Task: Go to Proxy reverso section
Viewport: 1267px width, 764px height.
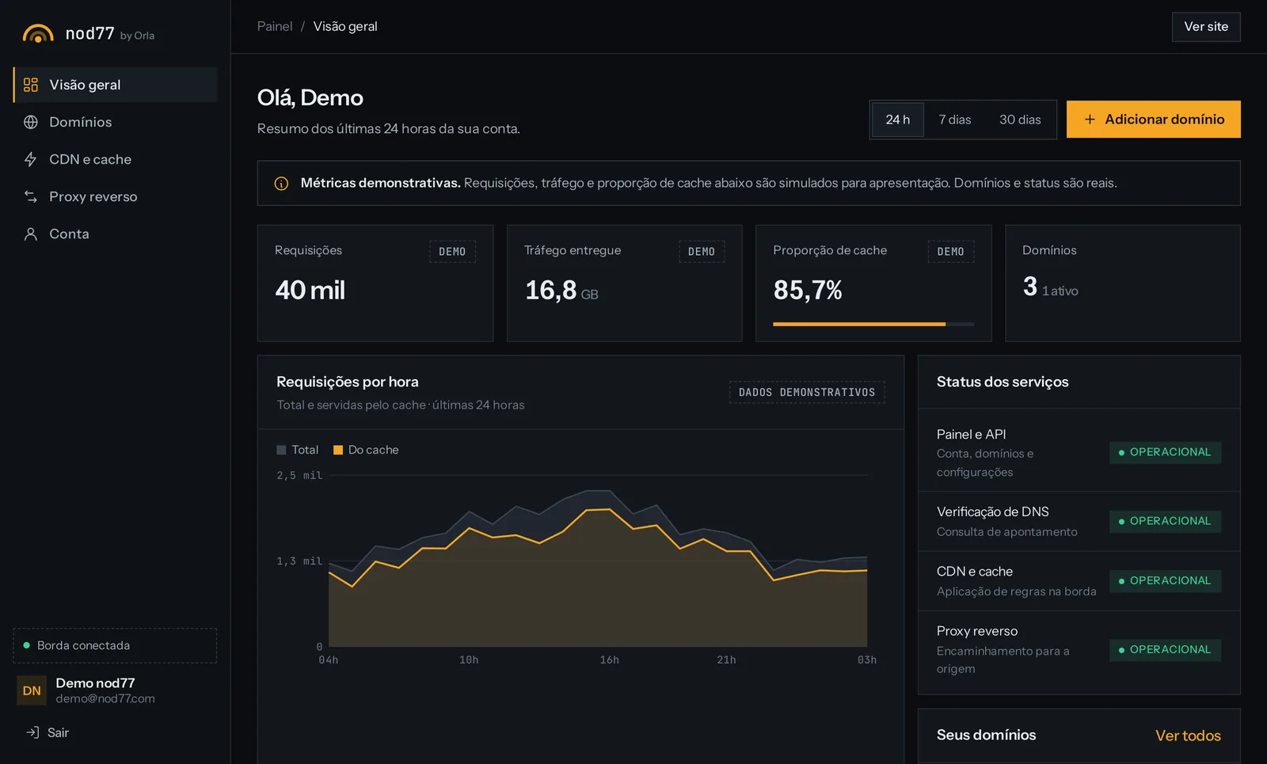Action: coord(116,196)
